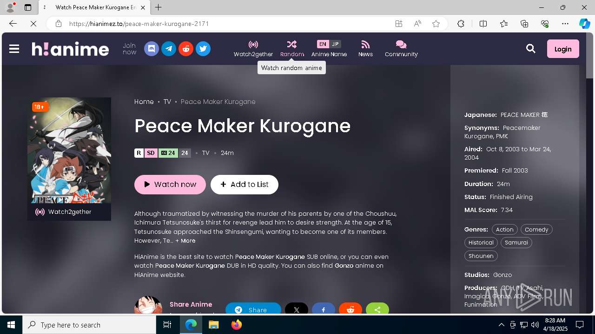
Task: Open the volume control in tray
Action: click(x=535, y=325)
